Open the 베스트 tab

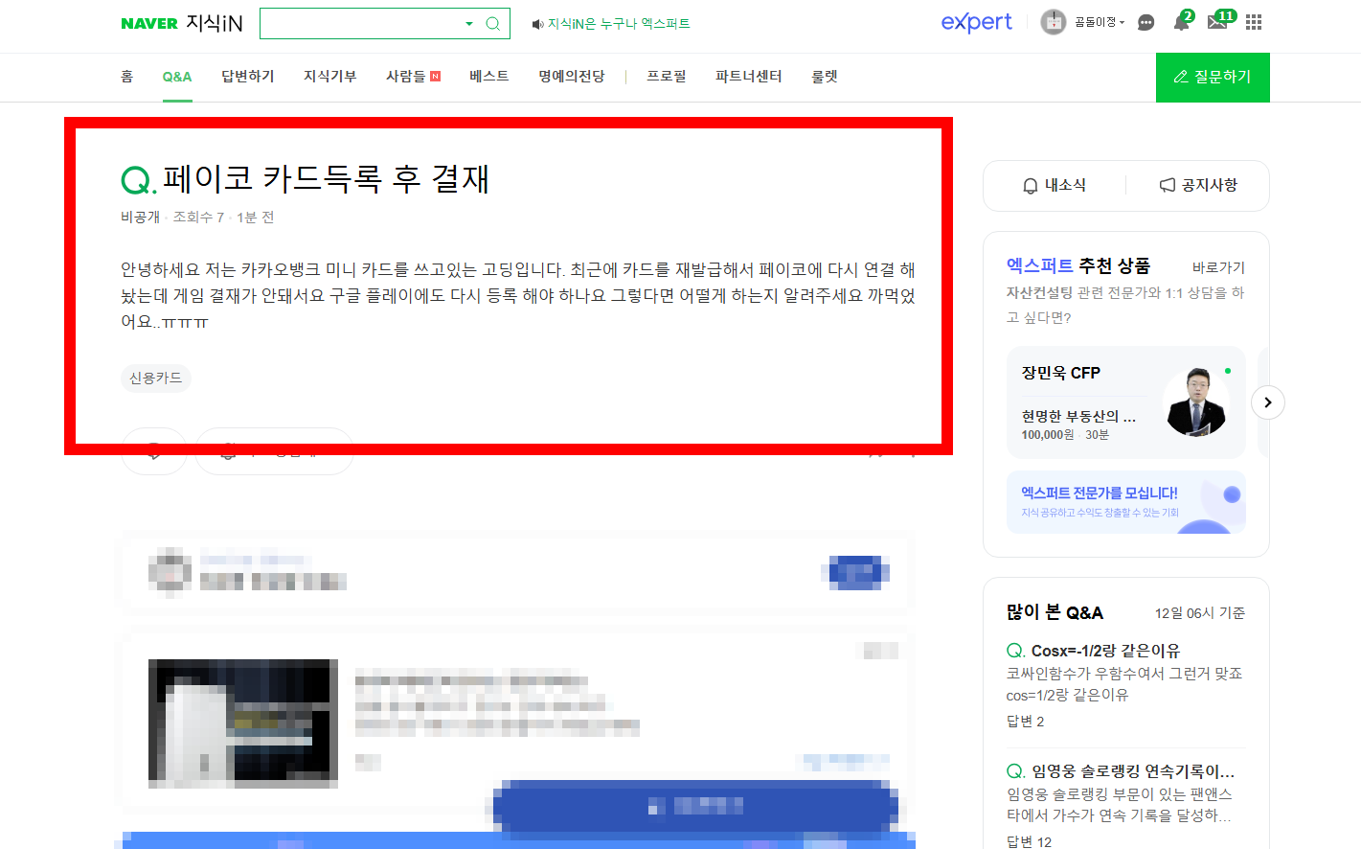489,77
